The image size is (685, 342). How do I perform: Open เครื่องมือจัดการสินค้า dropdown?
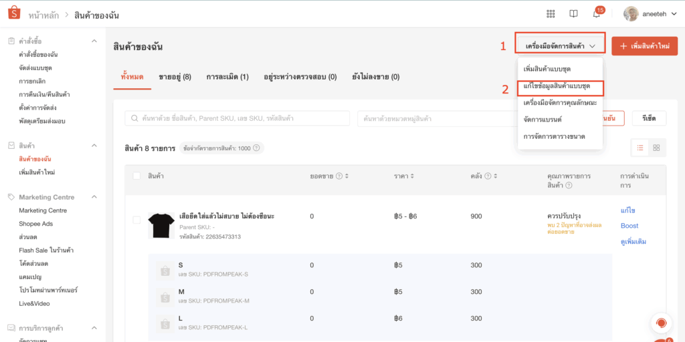click(x=560, y=46)
